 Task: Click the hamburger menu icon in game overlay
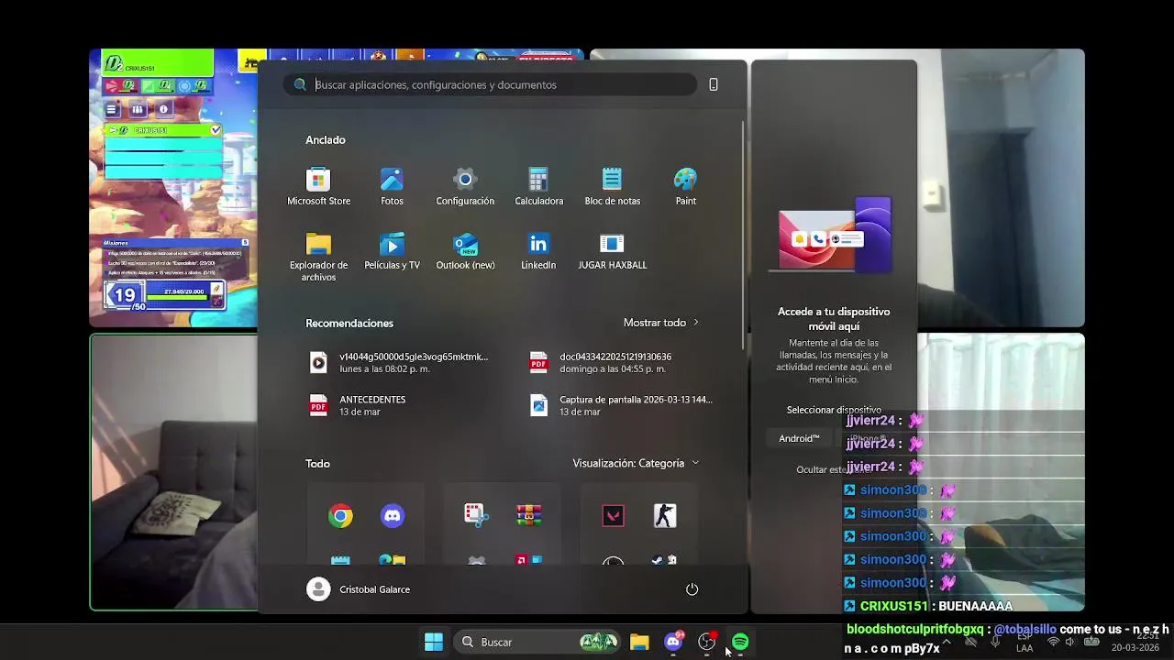pyautogui.click(x=112, y=109)
